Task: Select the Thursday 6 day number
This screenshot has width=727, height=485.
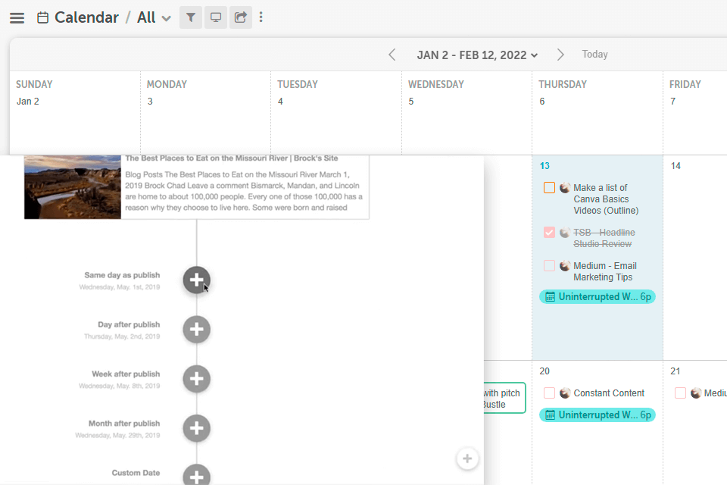Action: pos(542,102)
